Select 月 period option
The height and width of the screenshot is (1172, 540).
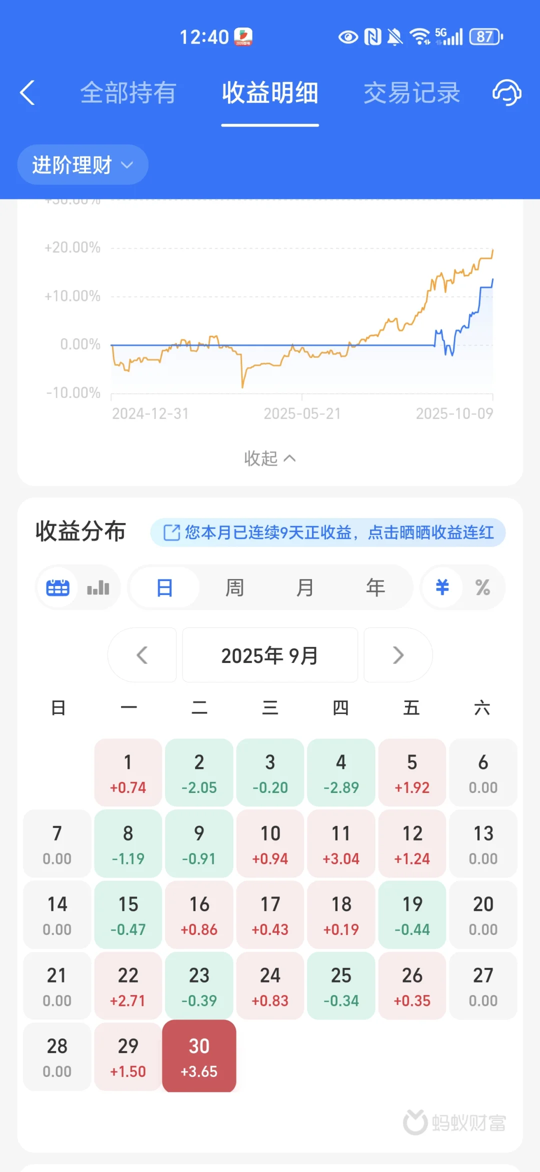[x=305, y=587]
